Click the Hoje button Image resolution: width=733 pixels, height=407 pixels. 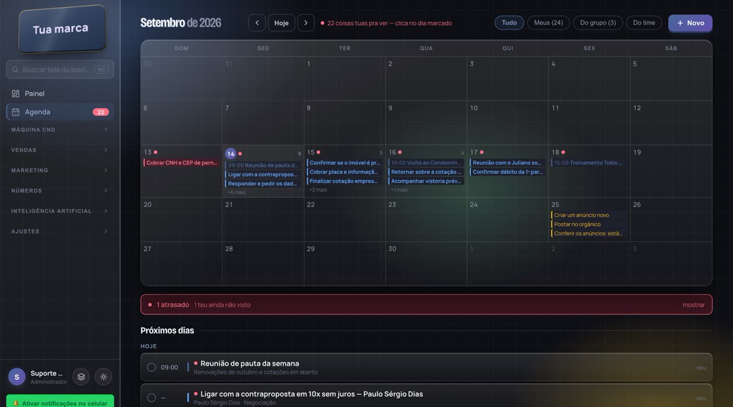[x=281, y=23]
